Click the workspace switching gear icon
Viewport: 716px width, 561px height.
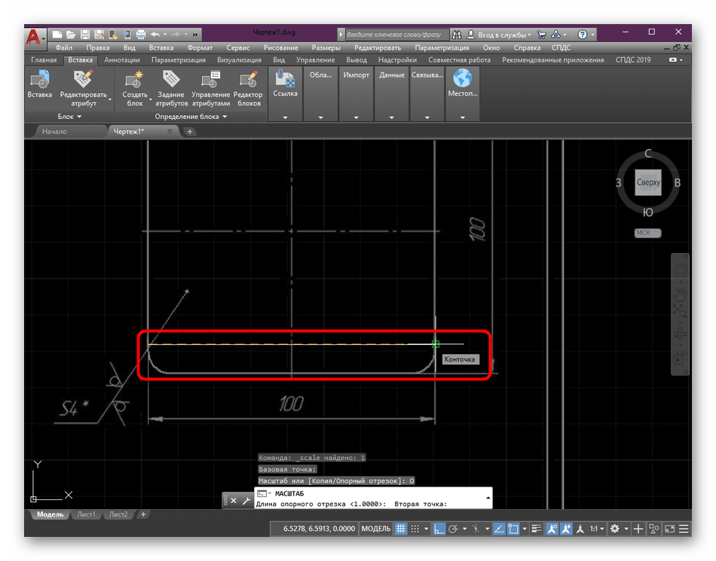point(614,529)
